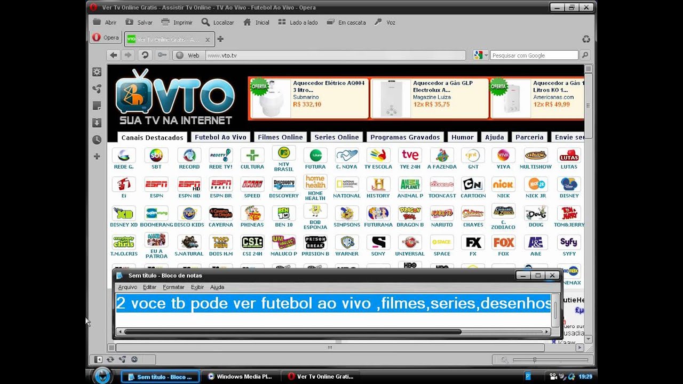Open Google search engine dropdown
Screen dimensions: 683x384
481,55
